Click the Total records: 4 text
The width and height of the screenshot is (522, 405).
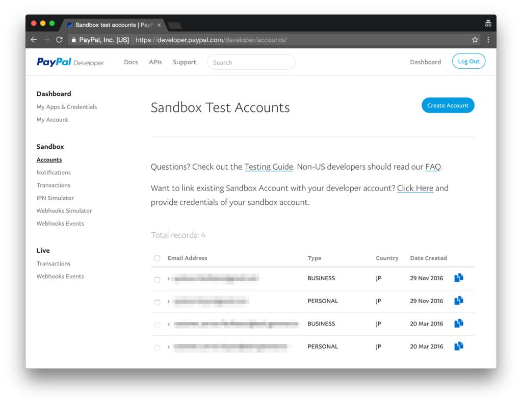coord(178,235)
